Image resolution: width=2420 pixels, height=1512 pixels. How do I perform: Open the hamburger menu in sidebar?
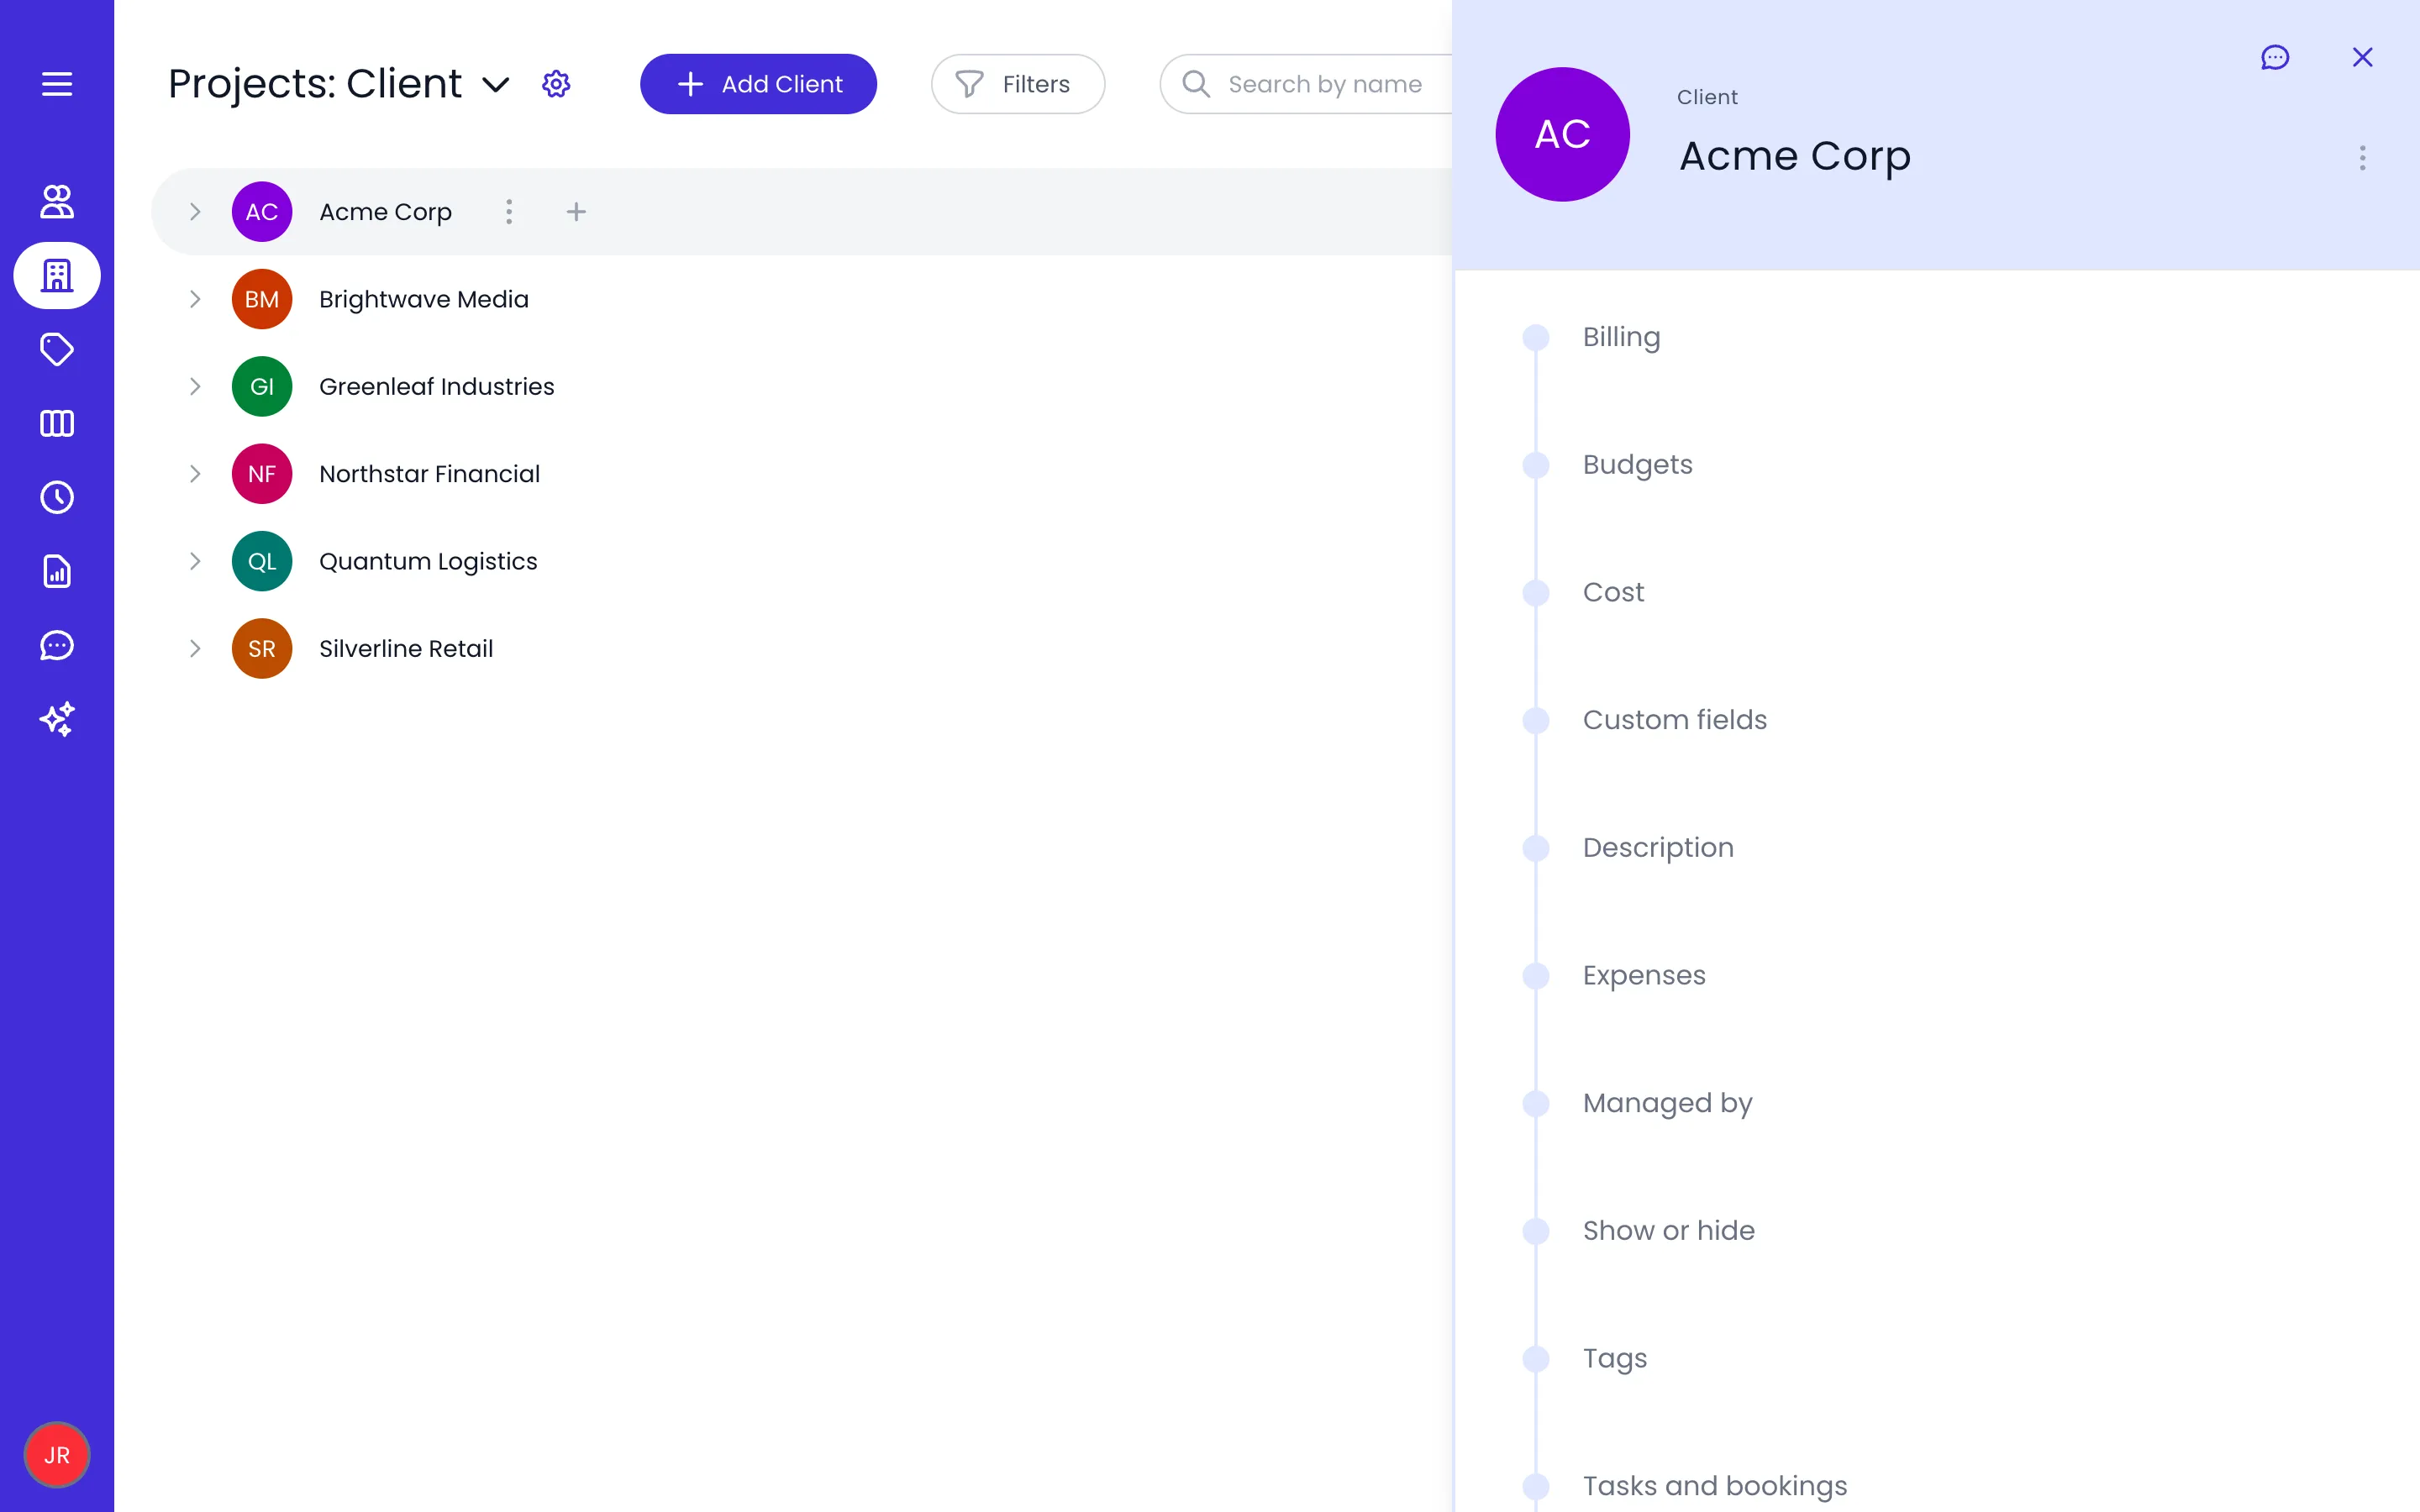pyautogui.click(x=57, y=84)
